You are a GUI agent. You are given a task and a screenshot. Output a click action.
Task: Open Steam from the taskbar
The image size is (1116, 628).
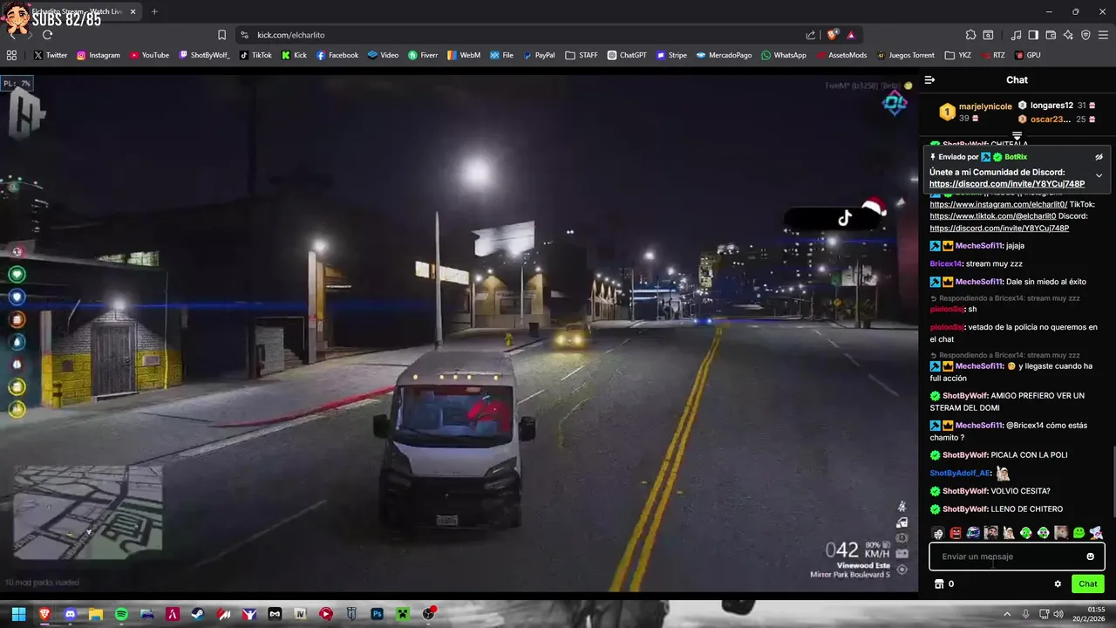pos(198,614)
